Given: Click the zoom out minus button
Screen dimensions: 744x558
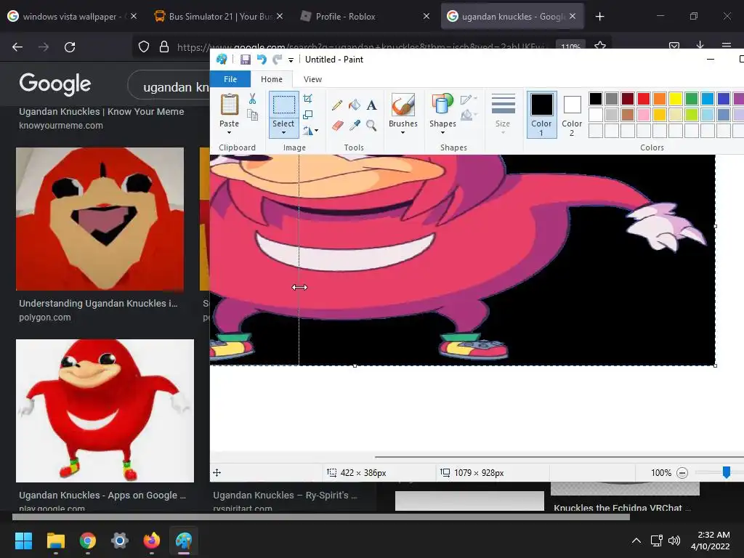Looking at the screenshot, I should click(682, 472).
